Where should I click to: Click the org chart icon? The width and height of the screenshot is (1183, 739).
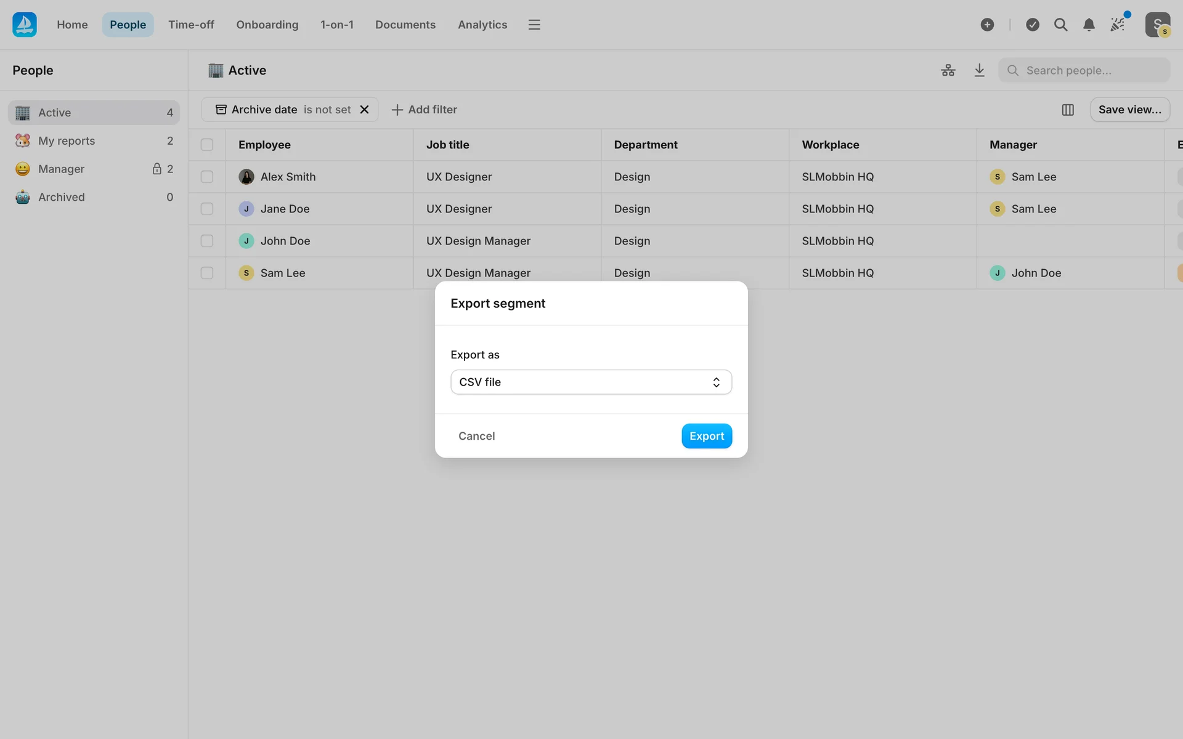pyautogui.click(x=948, y=70)
